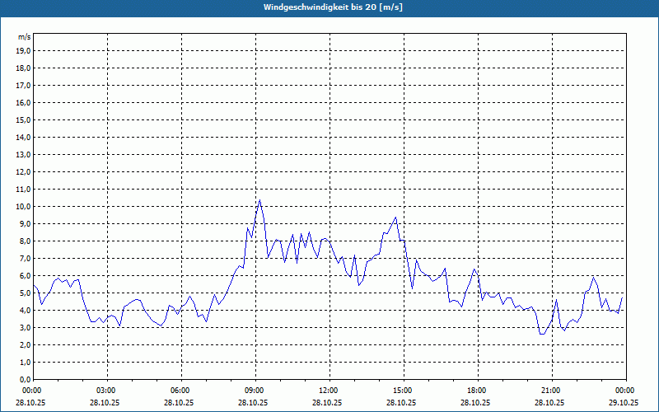Viewport: 659px width, 412px height.
Task: Click the "00:00" label above "29.10.25"
Action: tap(625, 391)
